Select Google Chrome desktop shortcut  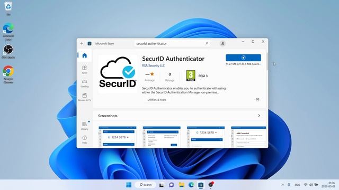tap(8, 74)
